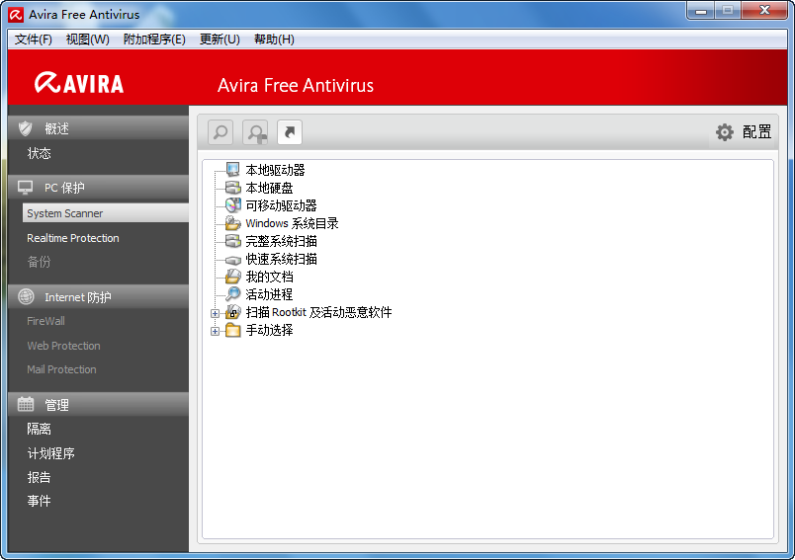Click the gear icon next to 配置

click(x=725, y=132)
